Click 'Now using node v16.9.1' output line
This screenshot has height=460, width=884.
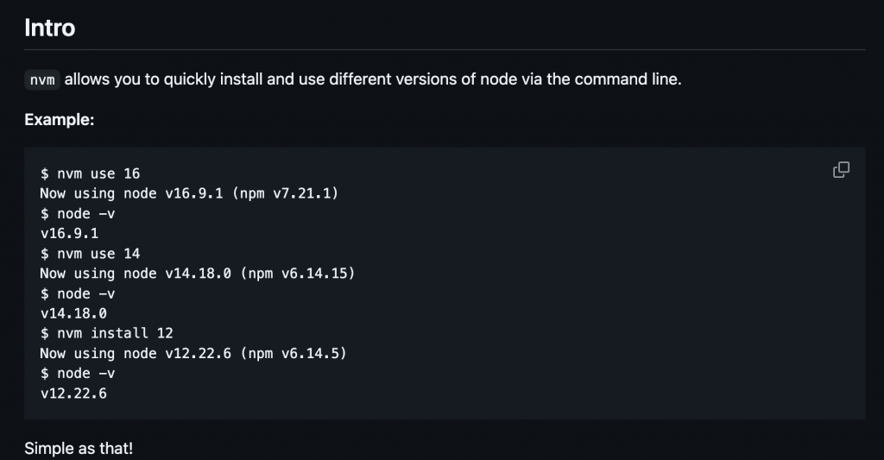pos(129,193)
